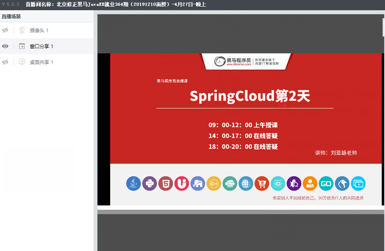Select the 桌面共享 1 scene label
Image resolution: width=385 pixels, height=251 pixels.
41,63
